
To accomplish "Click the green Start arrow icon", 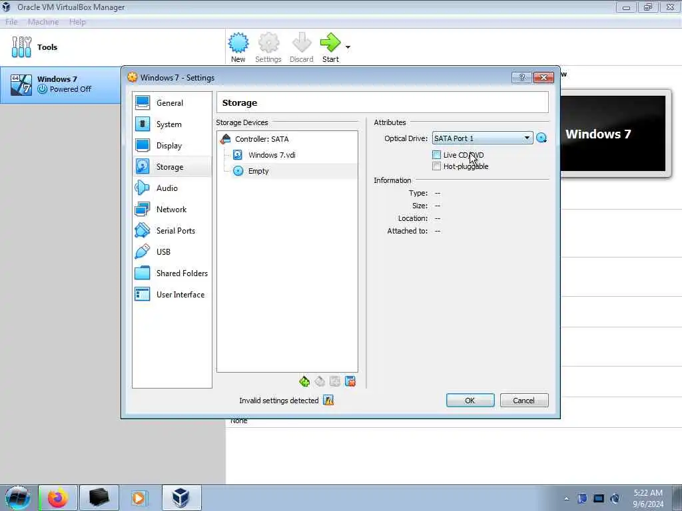I will [x=330, y=43].
